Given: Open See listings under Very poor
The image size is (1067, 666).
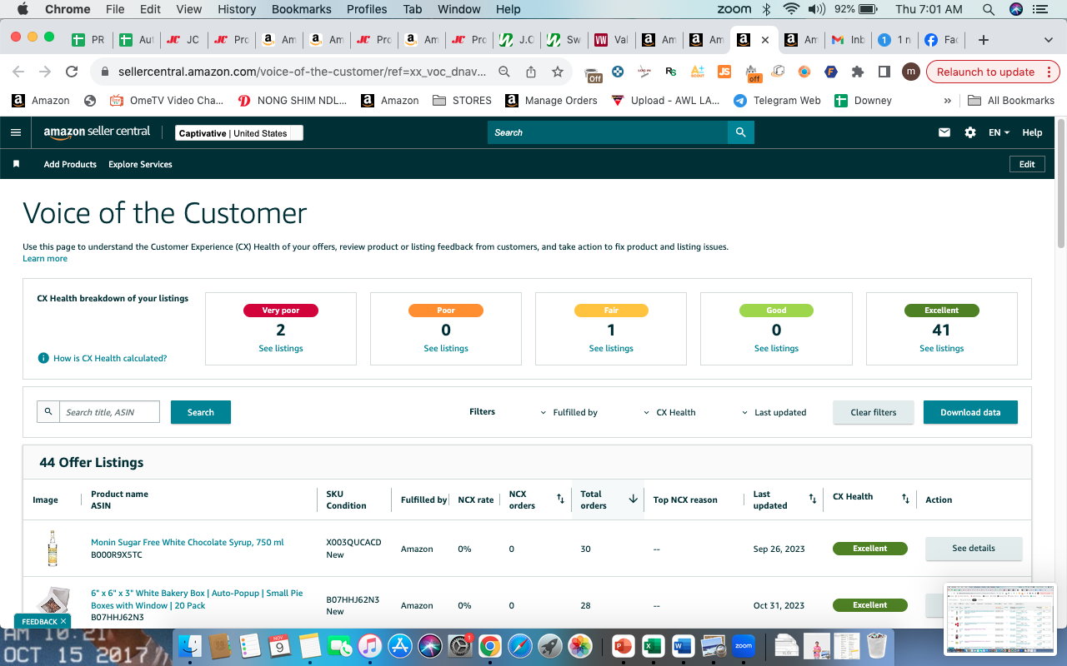Looking at the screenshot, I should click(x=281, y=349).
